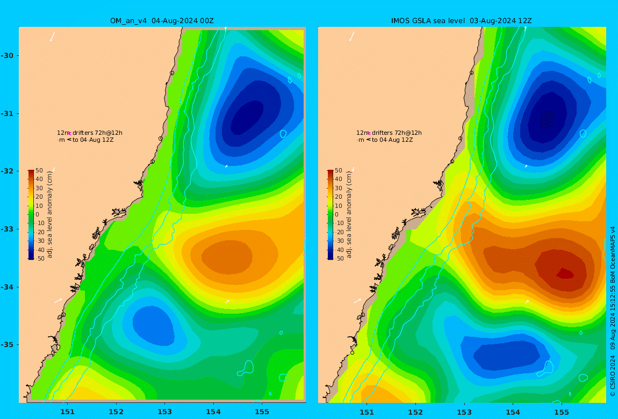Click the 154 longitude label under right map
The image size is (618, 419).
pyautogui.click(x=513, y=412)
